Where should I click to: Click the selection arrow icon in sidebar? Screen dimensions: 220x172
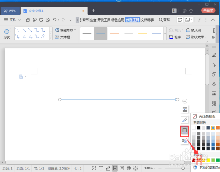(x=214, y=65)
